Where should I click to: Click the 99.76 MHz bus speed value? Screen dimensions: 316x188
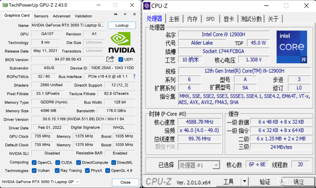pyautogui.click(x=200, y=139)
